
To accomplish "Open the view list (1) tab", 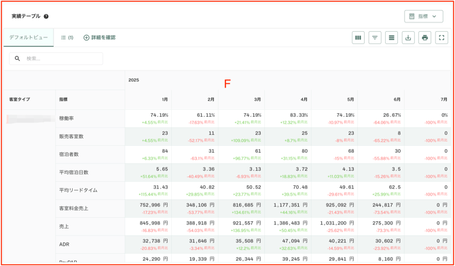I will click(67, 37).
